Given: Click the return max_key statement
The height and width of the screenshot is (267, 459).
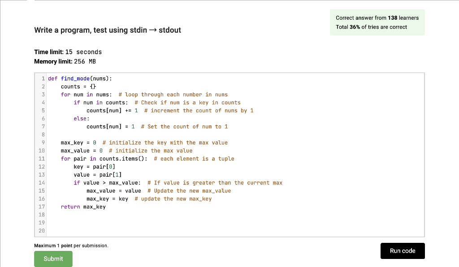Looking at the screenshot, I should (x=83, y=207).
